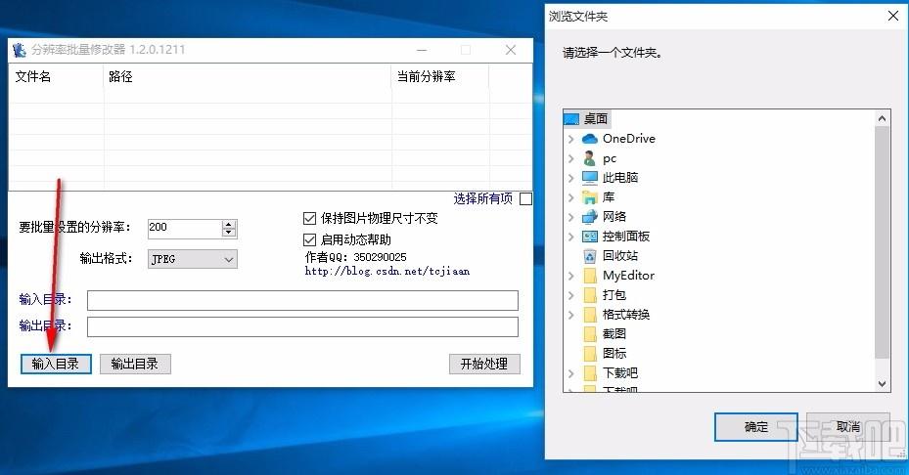
Task: Select the OneDrive tree label
Action: (629, 139)
